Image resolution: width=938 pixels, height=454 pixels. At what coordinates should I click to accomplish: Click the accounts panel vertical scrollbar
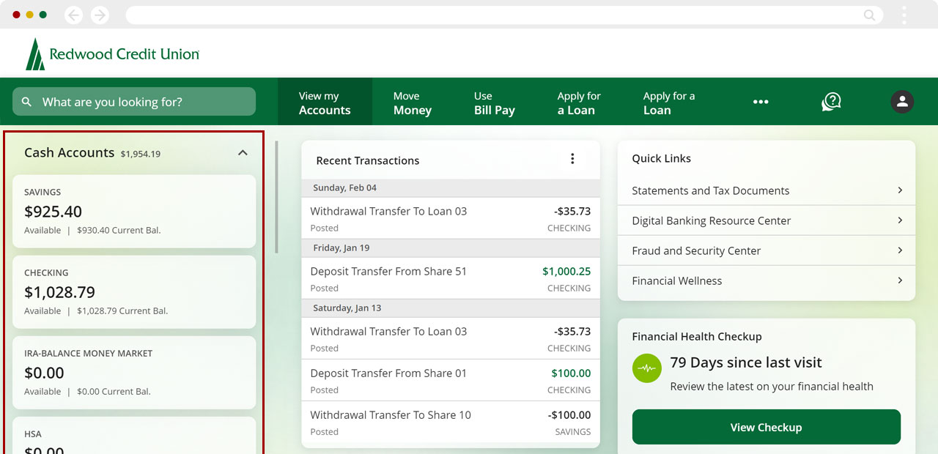point(276,198)
